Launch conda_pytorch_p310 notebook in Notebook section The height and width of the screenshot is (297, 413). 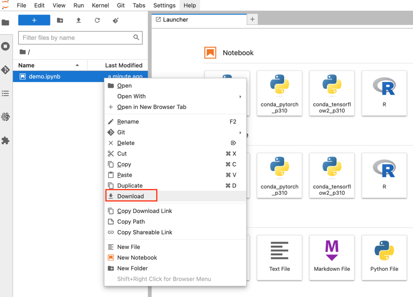click(x=280, y=93)
